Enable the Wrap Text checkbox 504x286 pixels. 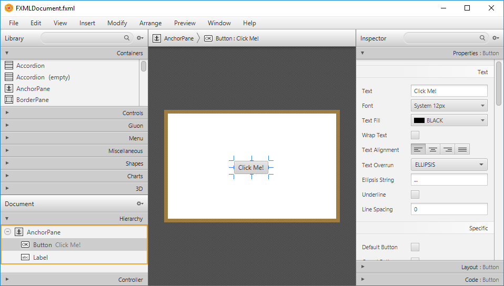(x=415, y=135)
